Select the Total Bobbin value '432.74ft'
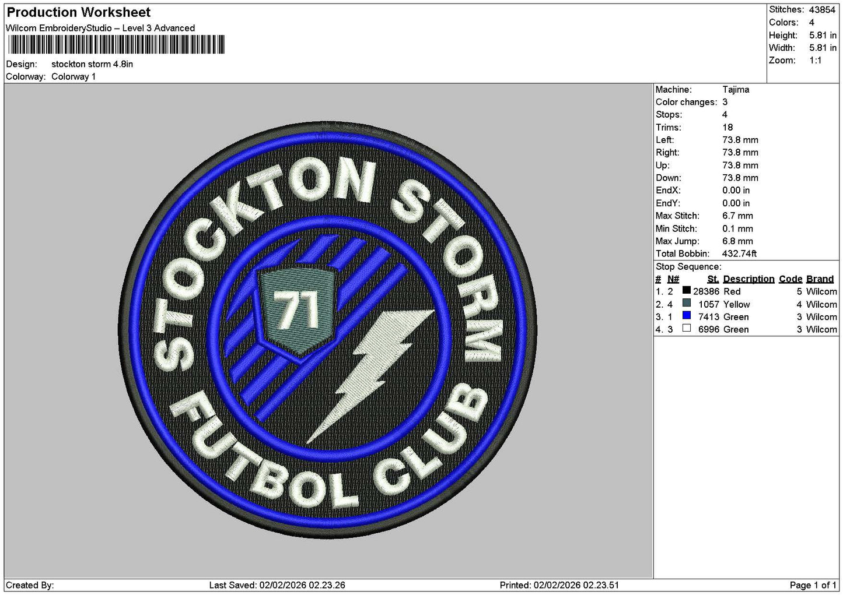Image resolution: width=843 pixels, height=595 pixels. pos(739,254)
